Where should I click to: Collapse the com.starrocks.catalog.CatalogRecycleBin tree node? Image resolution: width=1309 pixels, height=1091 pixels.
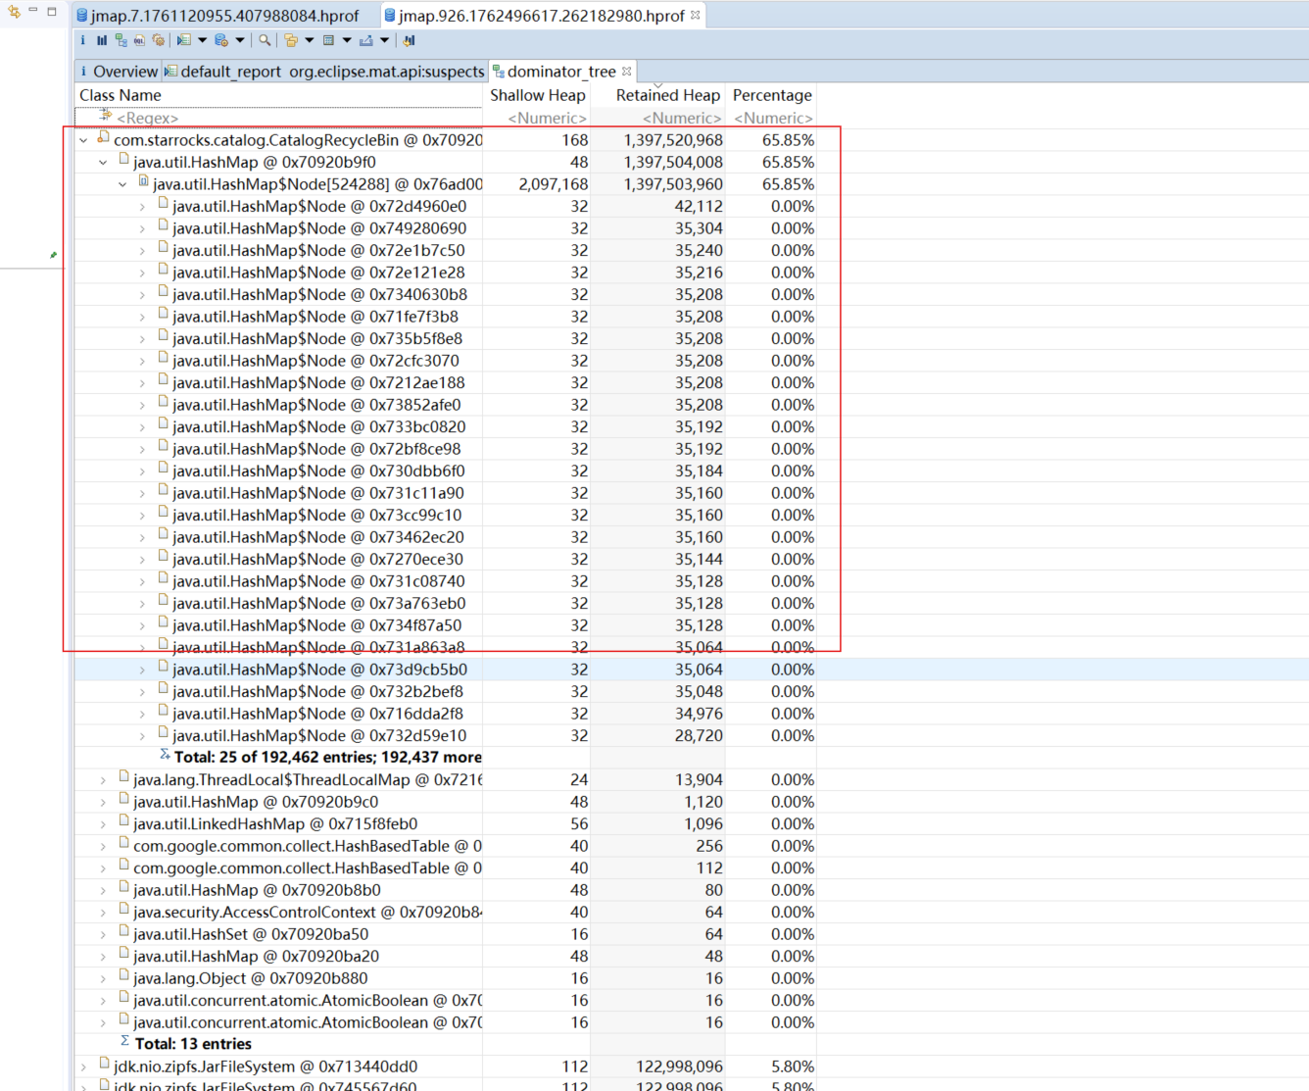[x=84, y=140]
